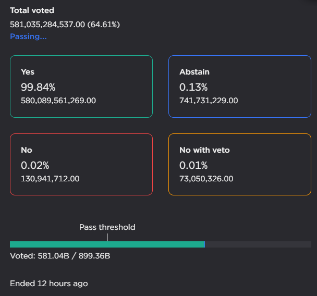317x296 pixels.
Task: Click the Abstain amount 741,731,229.00
Action: tap(209, 101)
